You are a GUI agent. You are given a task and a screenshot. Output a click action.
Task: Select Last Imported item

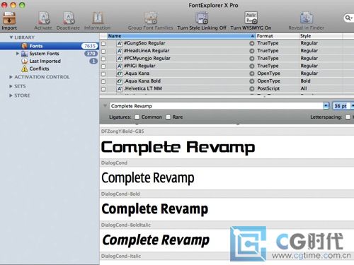tap(50, 61)
